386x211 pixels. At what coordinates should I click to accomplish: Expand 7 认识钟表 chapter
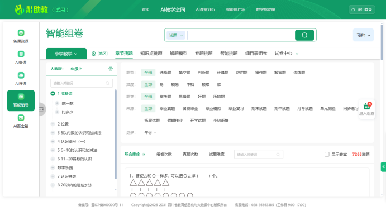53,176
